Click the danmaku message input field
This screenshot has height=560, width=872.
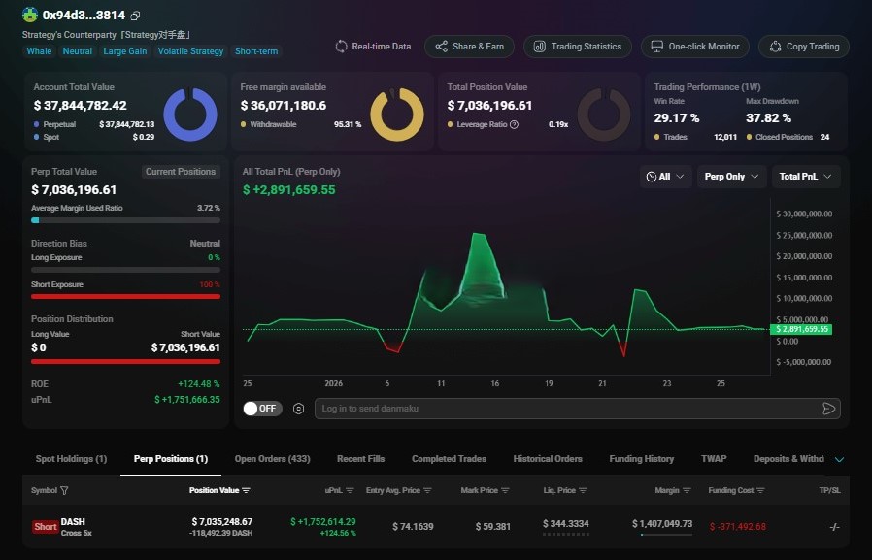pos(563,409)
